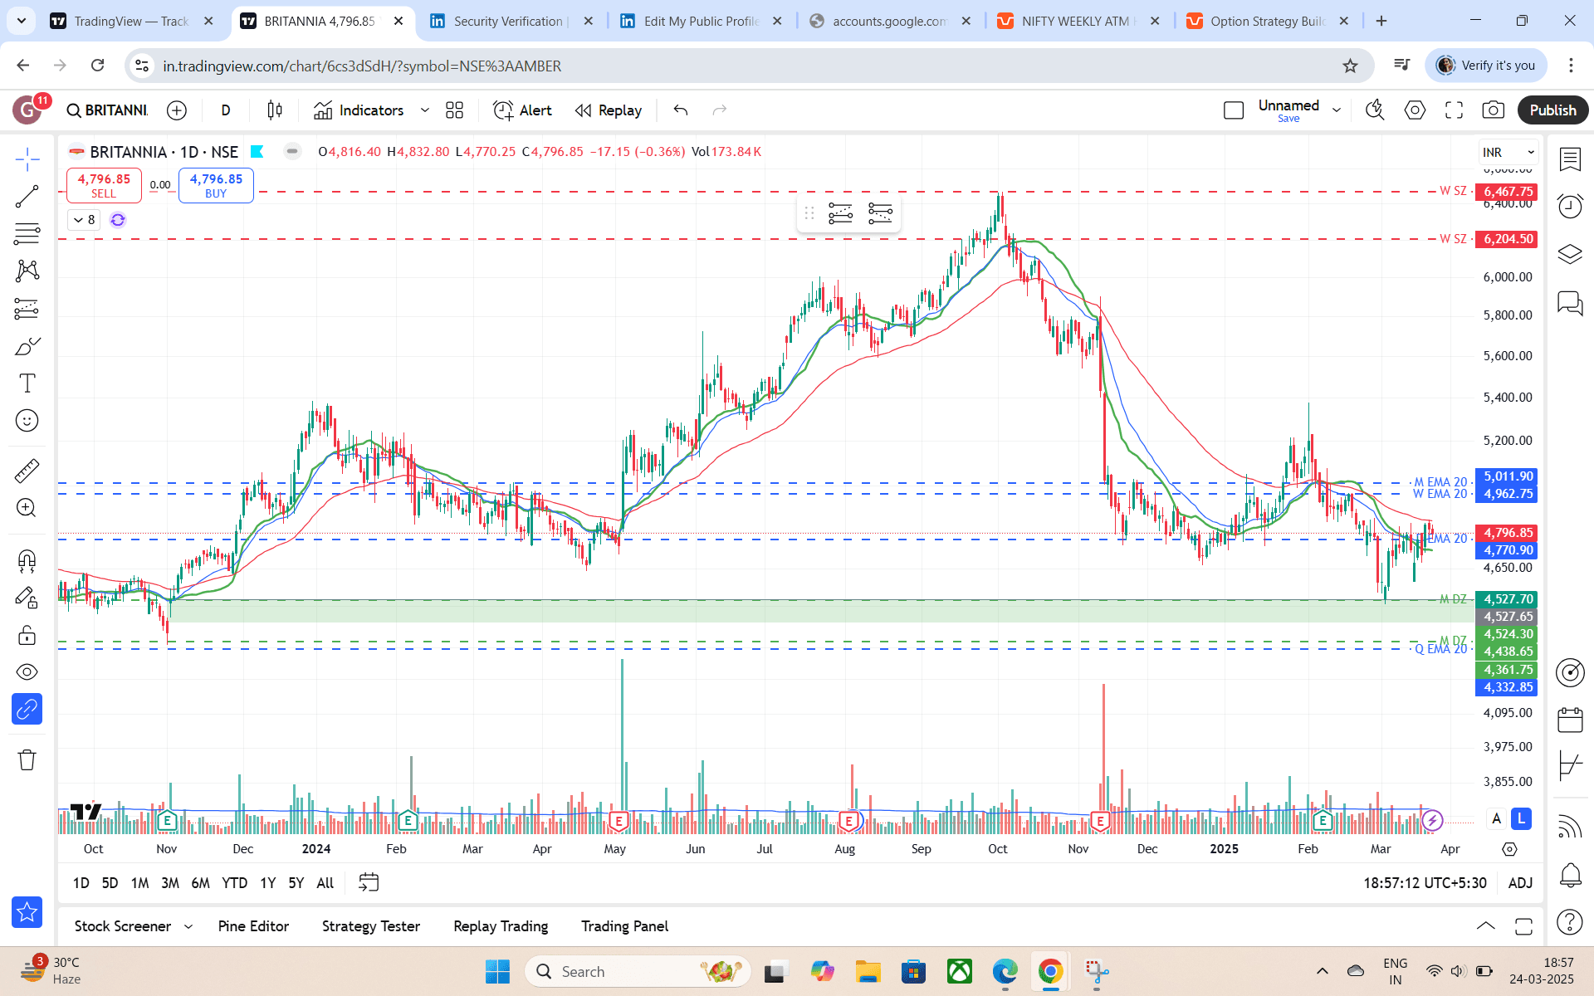Open the browser tab search dropdown
1594x996 pixels.
21,21
